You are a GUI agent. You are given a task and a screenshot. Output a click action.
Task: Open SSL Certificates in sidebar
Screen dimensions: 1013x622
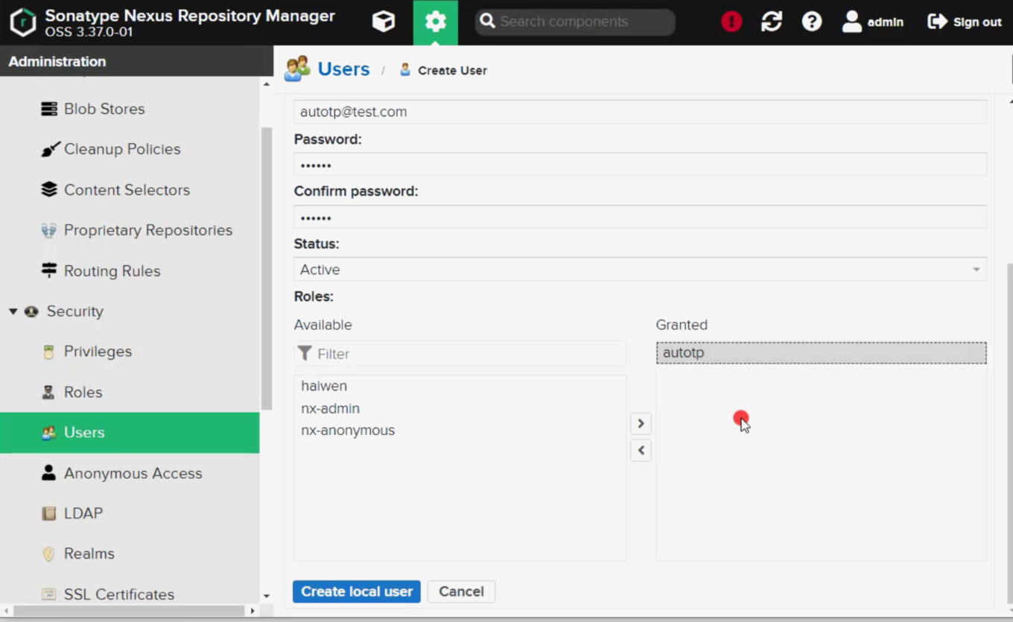[x=119, y=594]
